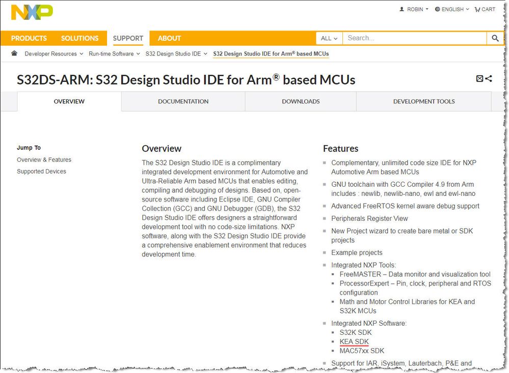Image resolution: width=509 pixels, height=373 pixels.
Task: Select the OVERVIEW tab
Action: pyautogui.click(x=69, y=102)
